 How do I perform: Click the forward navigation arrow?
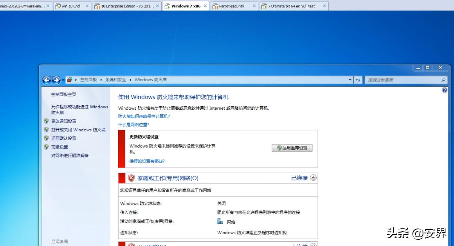(x=55, y=80)
